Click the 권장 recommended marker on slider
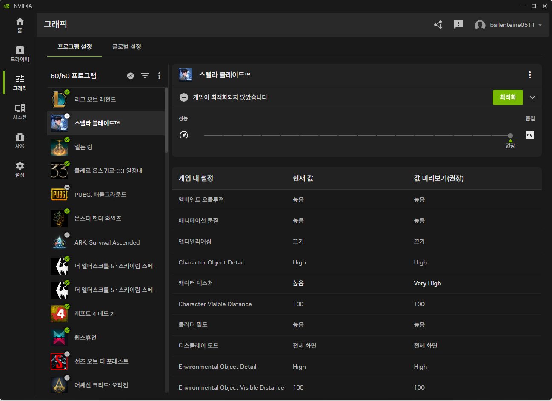The width and height of the screenshot is (552, 401). point(510,144)
